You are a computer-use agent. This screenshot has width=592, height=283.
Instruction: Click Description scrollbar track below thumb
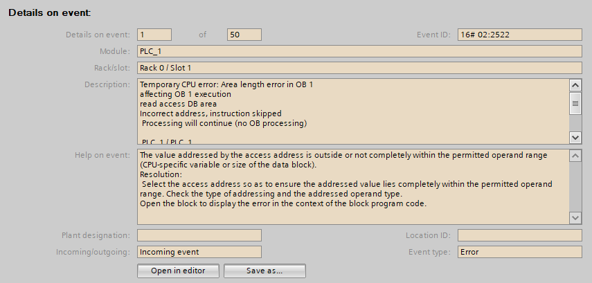point(575,123)
